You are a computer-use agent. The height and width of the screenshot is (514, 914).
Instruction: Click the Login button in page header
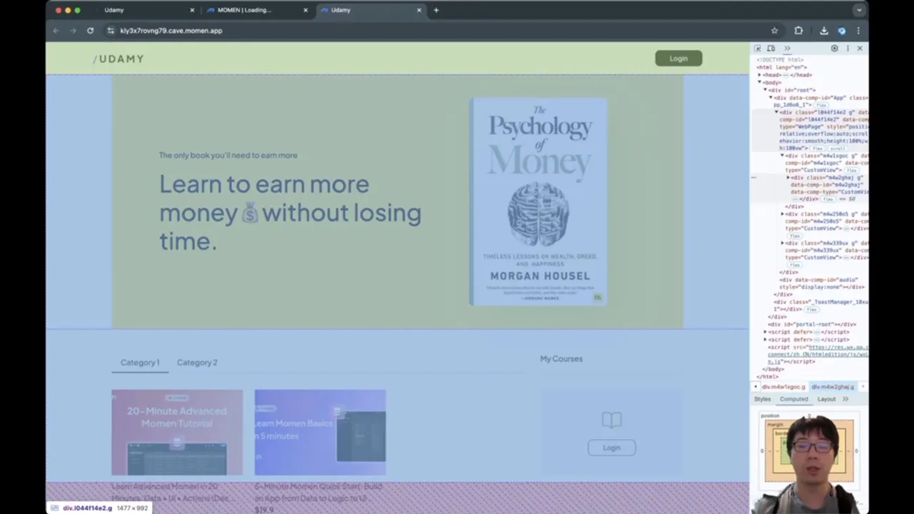(678, 59)
